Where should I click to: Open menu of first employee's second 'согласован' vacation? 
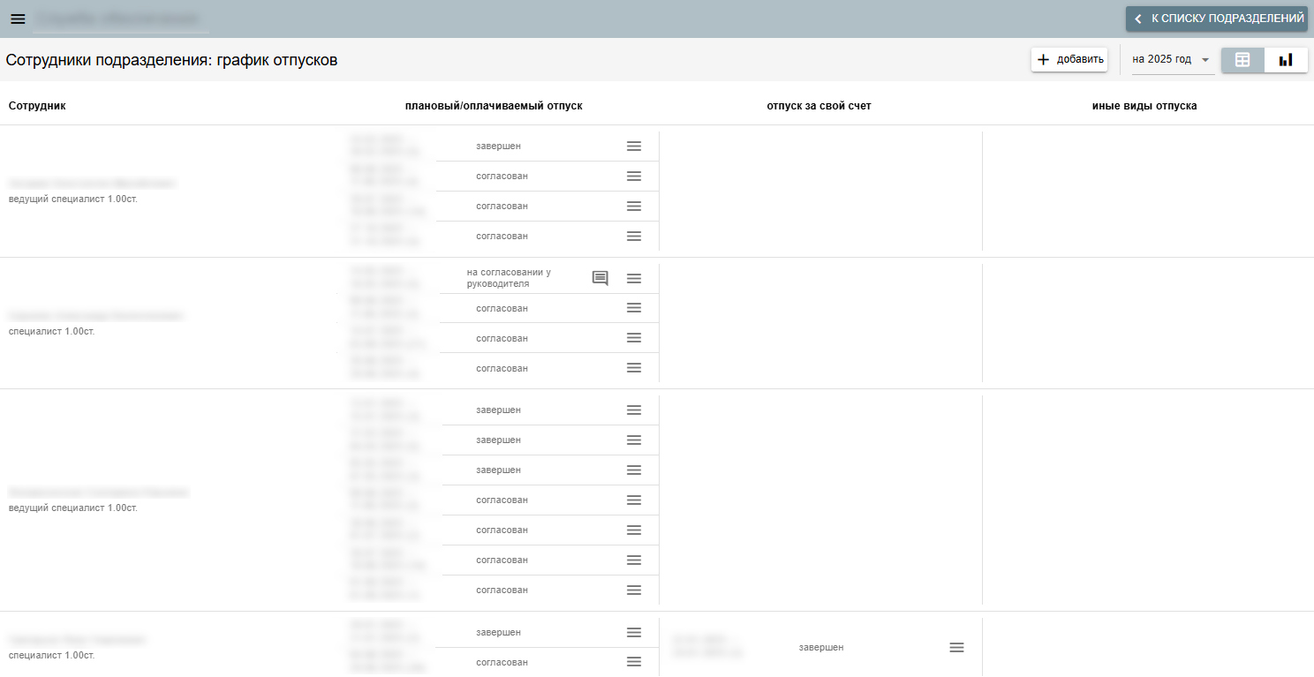click(634, 206)
